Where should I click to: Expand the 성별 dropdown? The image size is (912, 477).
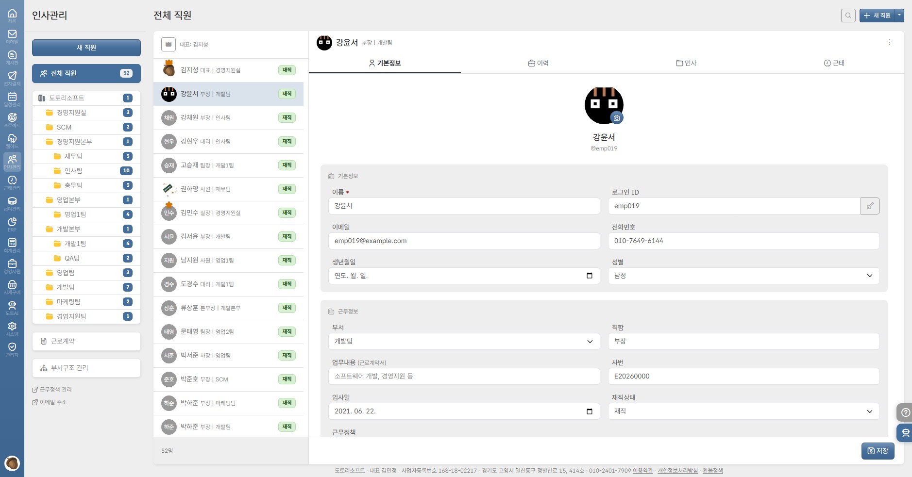pos(743,276)
